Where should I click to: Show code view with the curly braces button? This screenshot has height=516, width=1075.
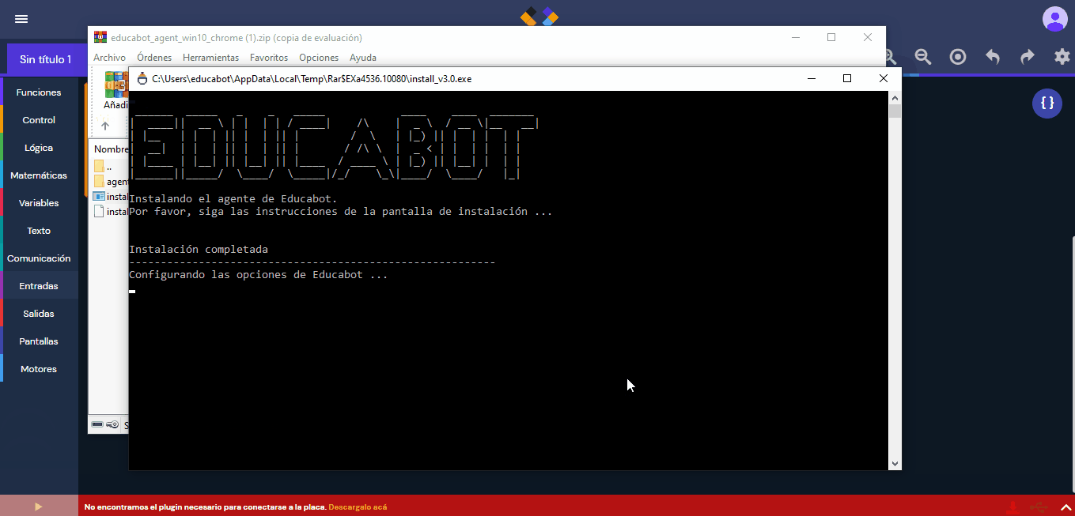point(1047,103)
